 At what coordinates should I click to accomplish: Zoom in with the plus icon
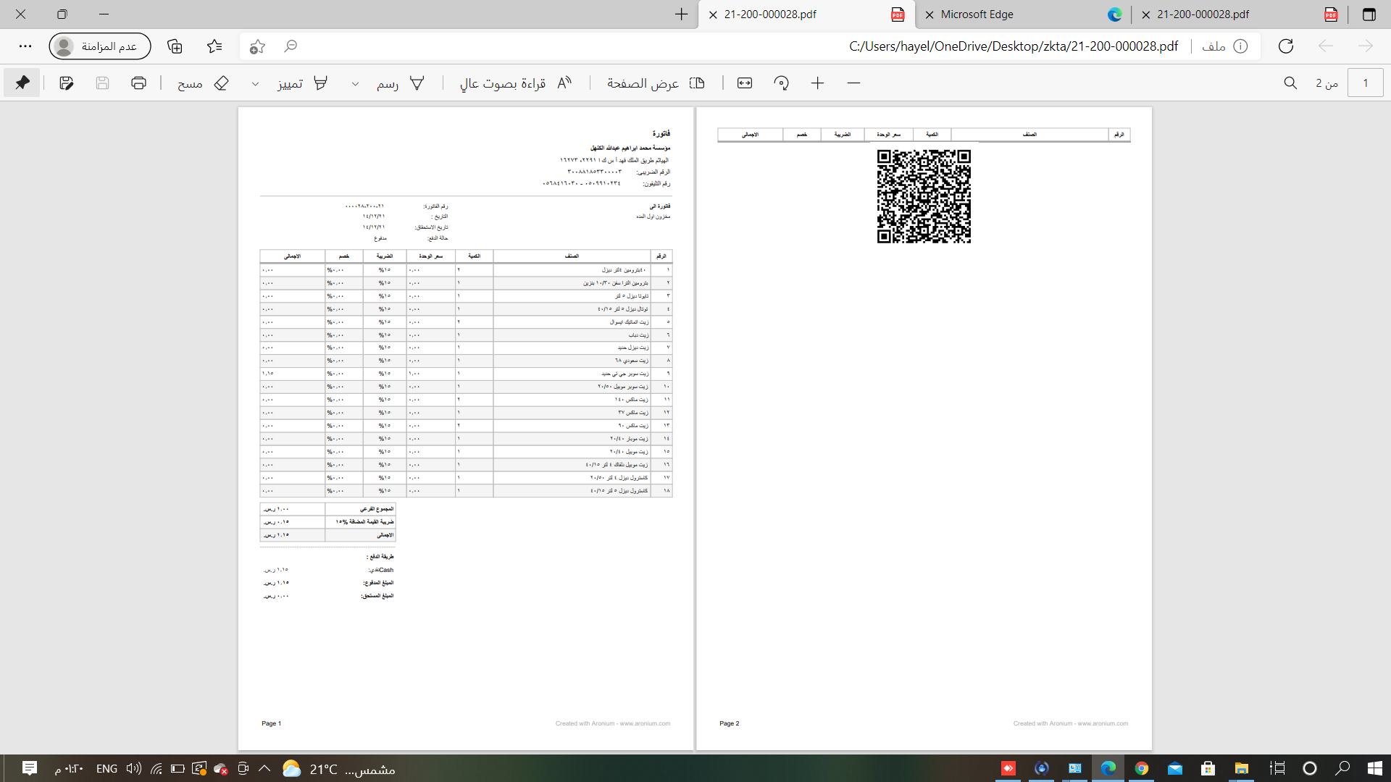(x=817, y=83)
